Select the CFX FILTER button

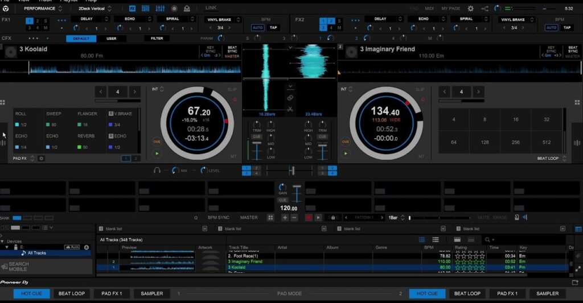click(x=157, y=38)
